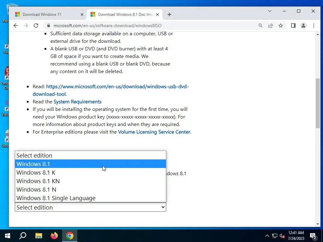
Task: Collapse the Select edition dropdown box
Action: [x=91, y=207]
